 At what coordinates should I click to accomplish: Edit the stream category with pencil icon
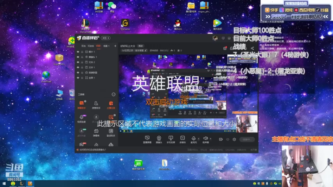click(x=146, y=50)
